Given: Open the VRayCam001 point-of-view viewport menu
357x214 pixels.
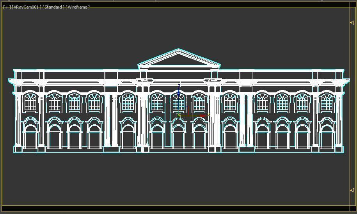Looking at the screenshot, I should 27,7.
